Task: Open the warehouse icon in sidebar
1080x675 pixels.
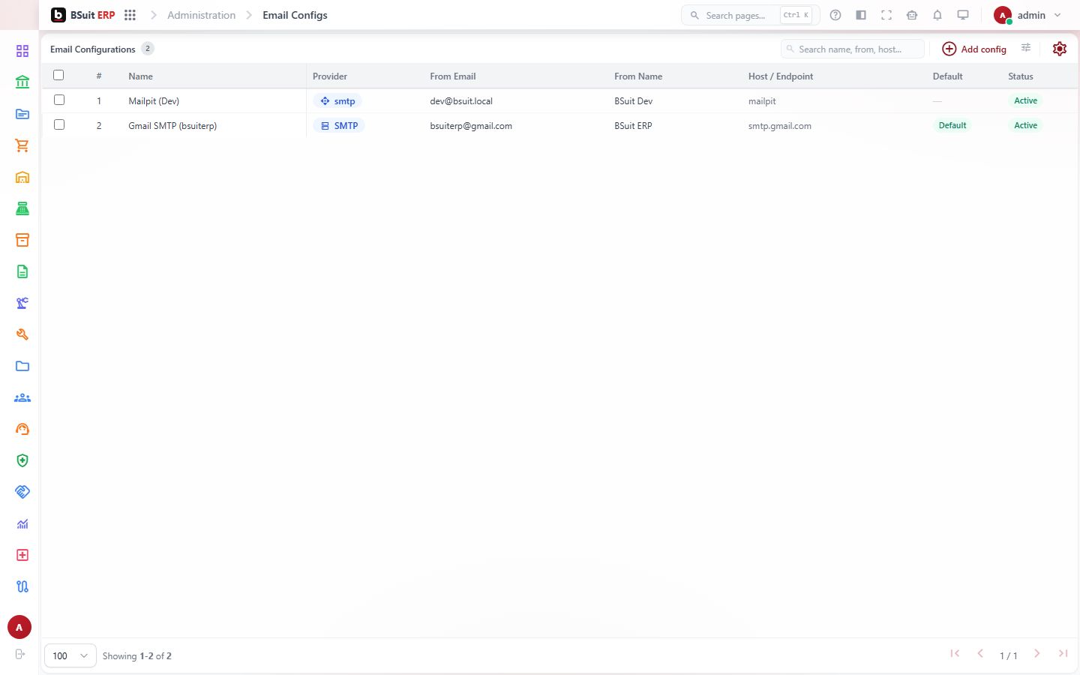Action: pyautogui.click(x=22, y=177)
